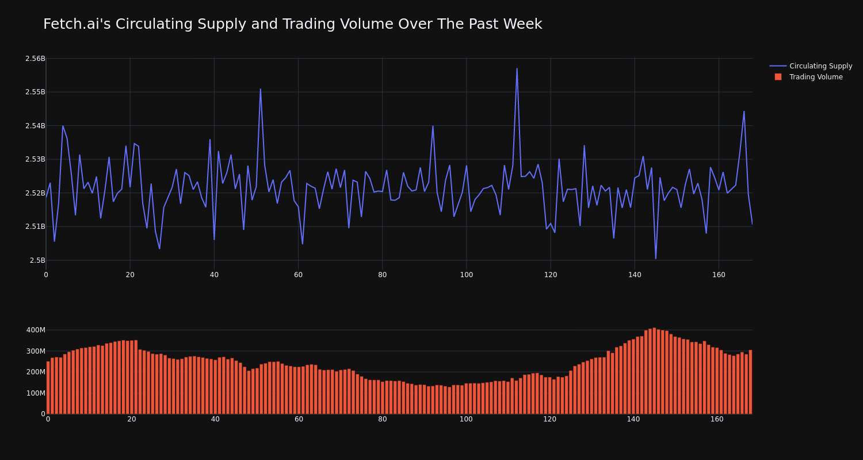Click the 300M volume axis label
This screenshot has width=863, height=460.
coord(35,351)
